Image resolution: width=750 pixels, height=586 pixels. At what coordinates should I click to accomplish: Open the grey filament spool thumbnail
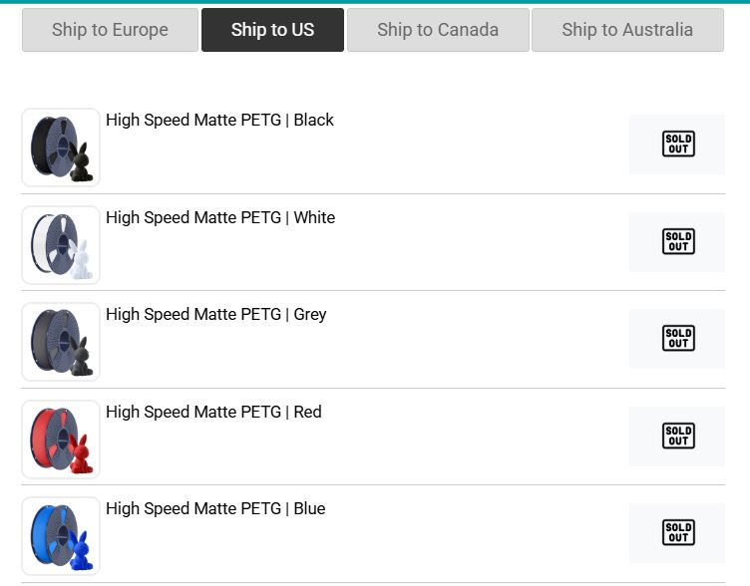pos(61,342)
